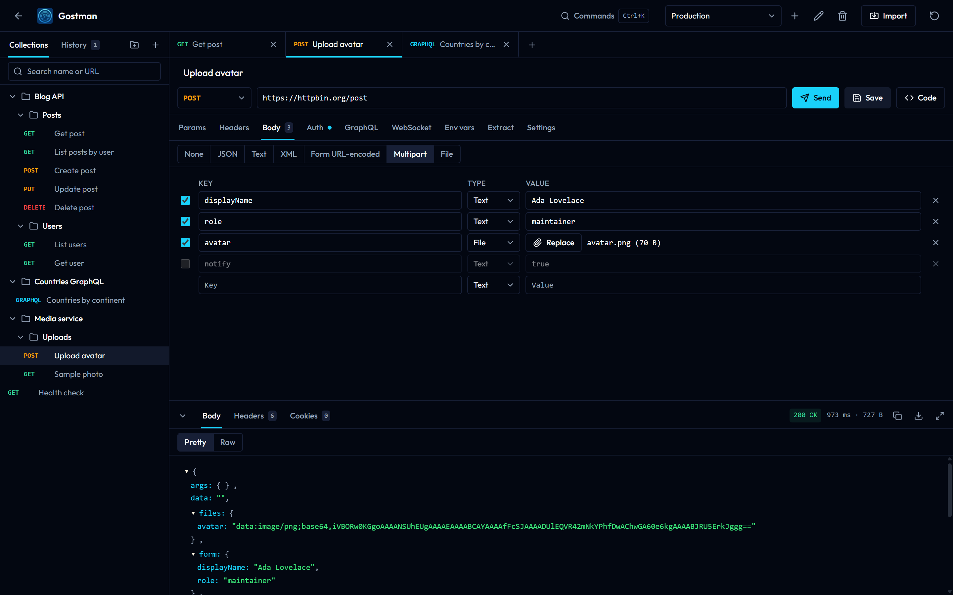This screenshot has width=953, height=595.
Task: Switch to the History tab
Action: pos(80,45)
